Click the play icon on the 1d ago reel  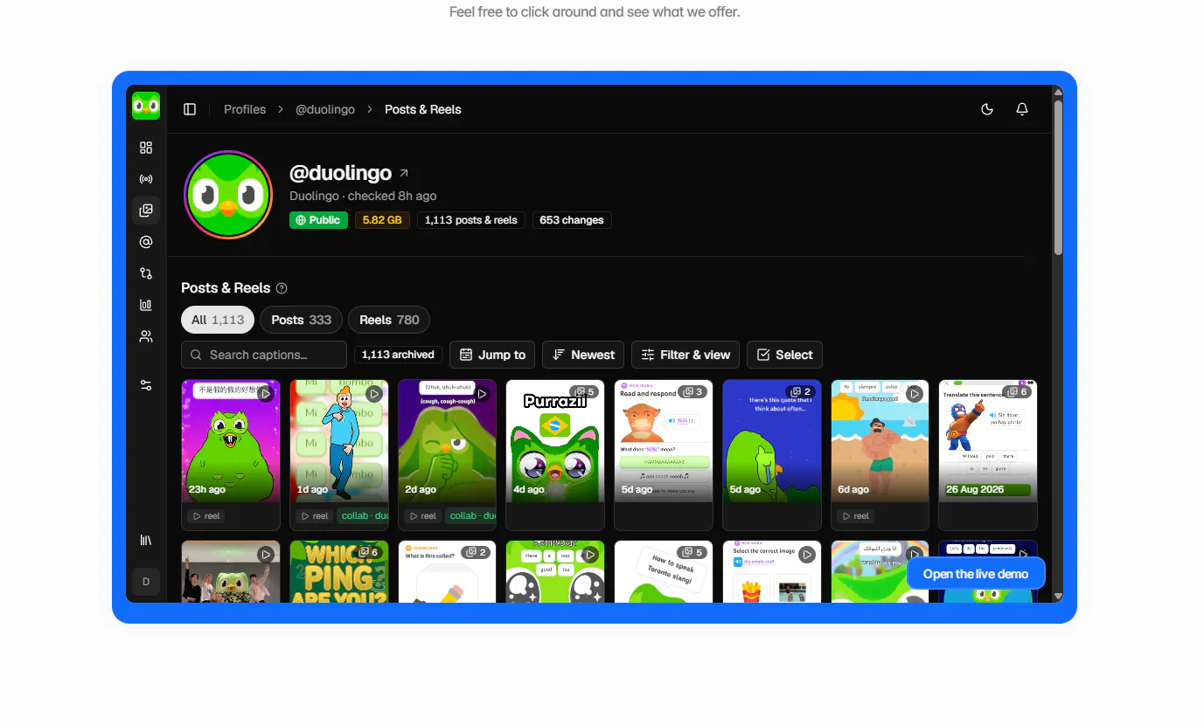click(x=374, y=394)
